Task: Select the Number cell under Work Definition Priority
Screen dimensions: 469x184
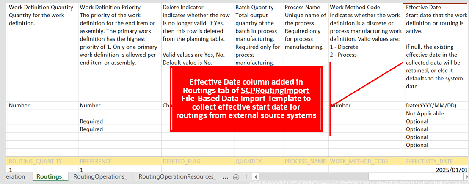Action: point(120,105)
